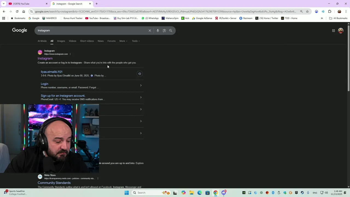Open Chrome profile avatar in toolbar
Image resolution: width=350 pixels, height=197 pixels.
(x=339, y=11)
